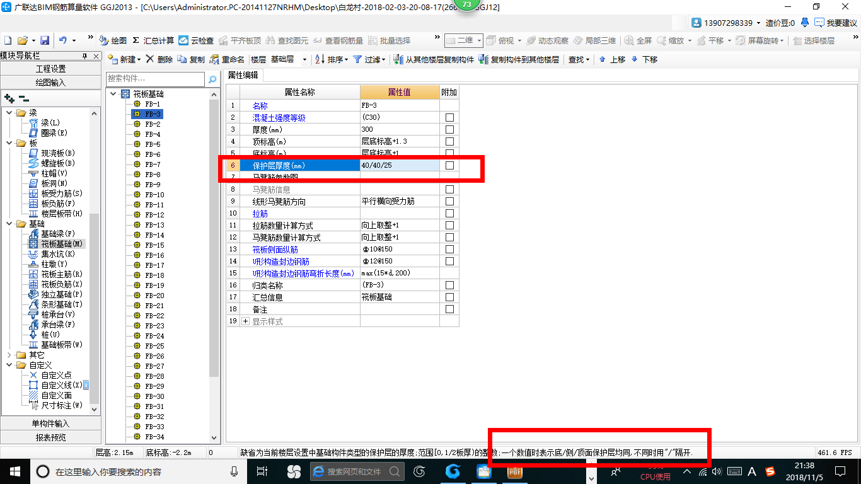Move component up with 上移
Image resolution: width=861 pixels, height=484 pixels.
(612, 59)
